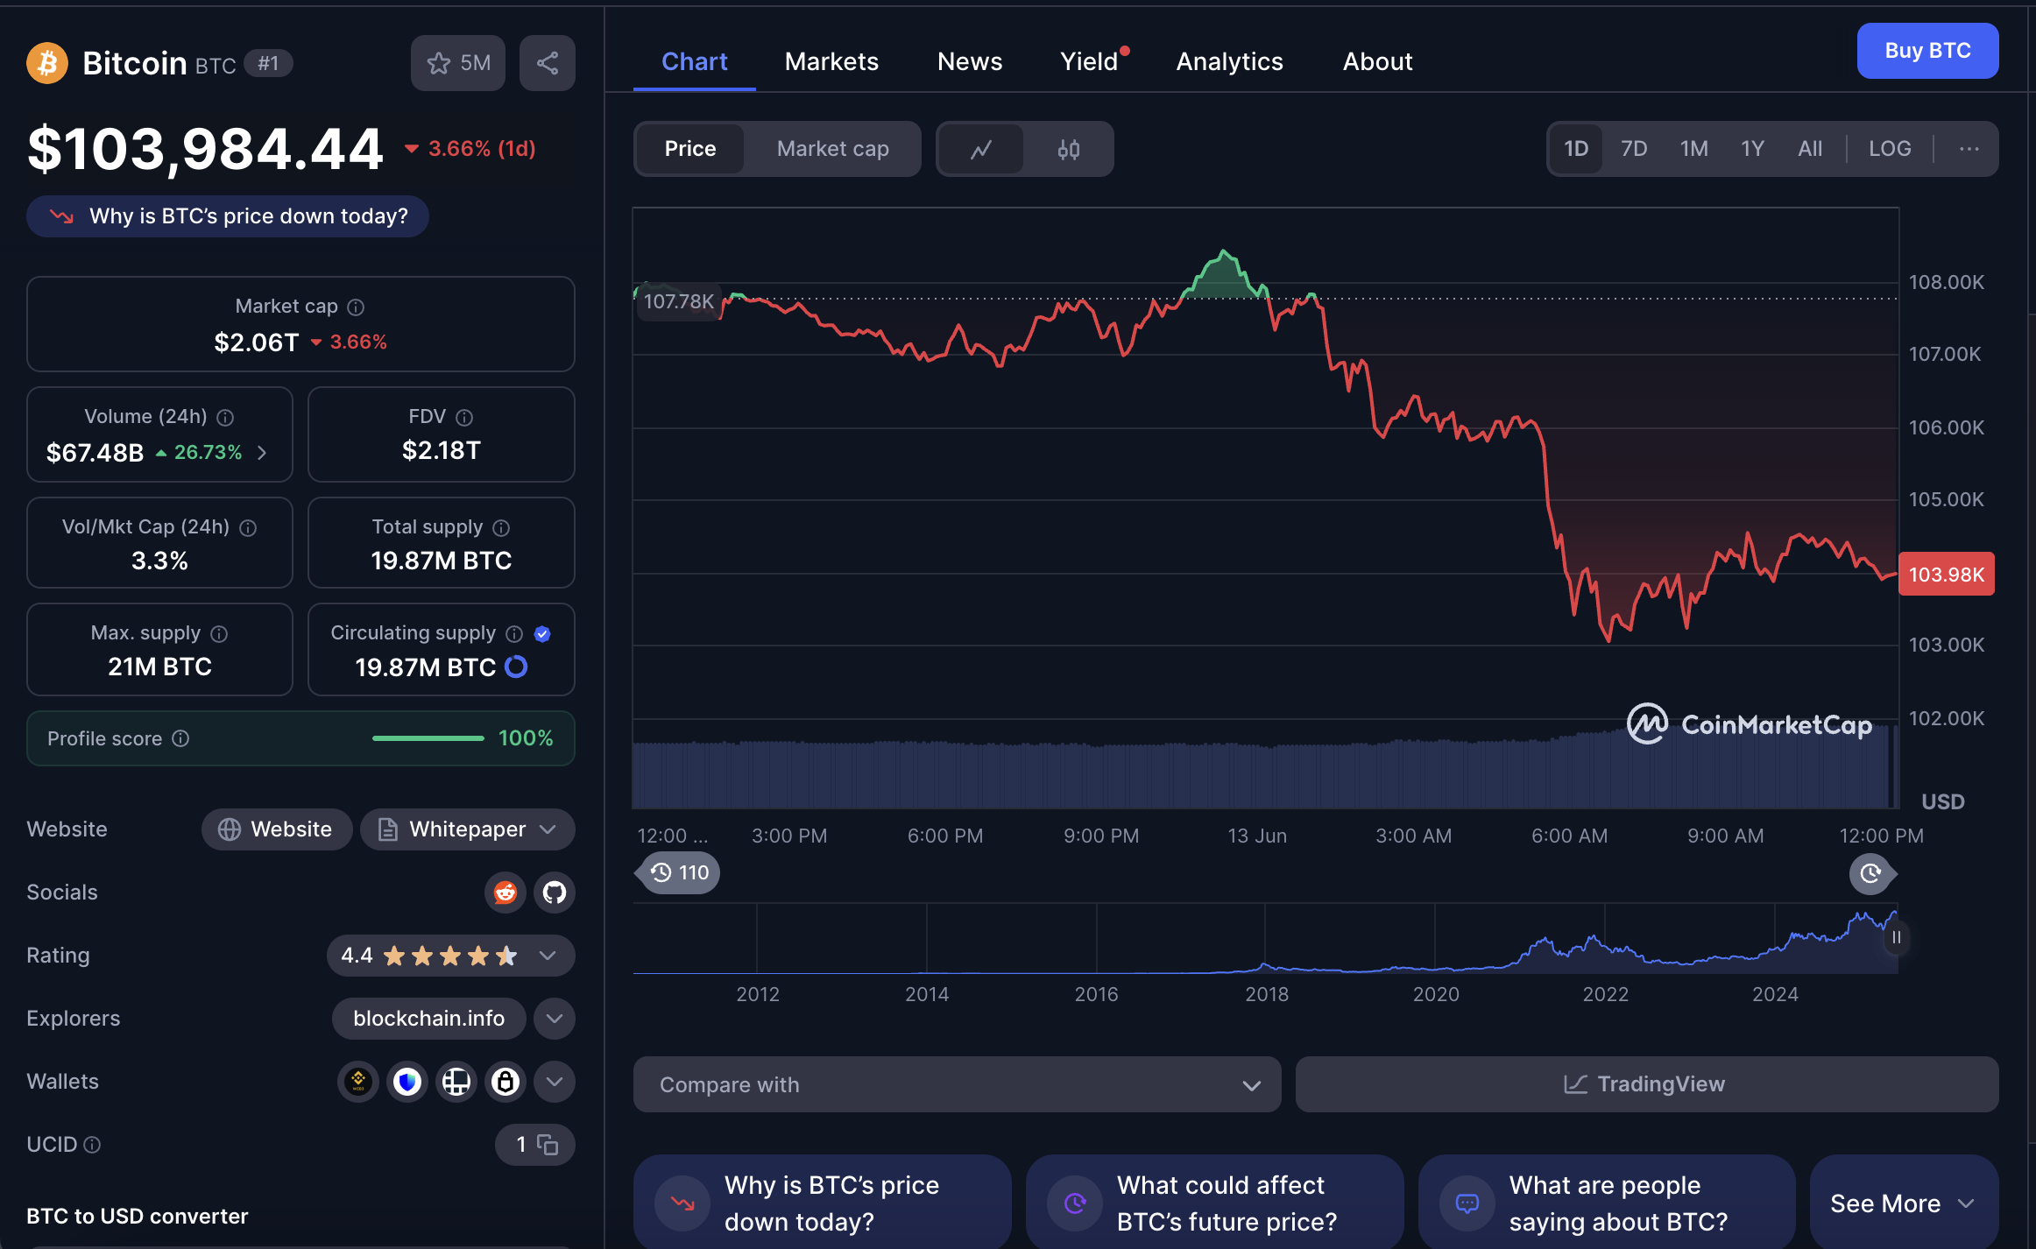Expand the Rating 4.4 dropdown
Viewport: 2036px width, 1249px height.
click(451, 956)
